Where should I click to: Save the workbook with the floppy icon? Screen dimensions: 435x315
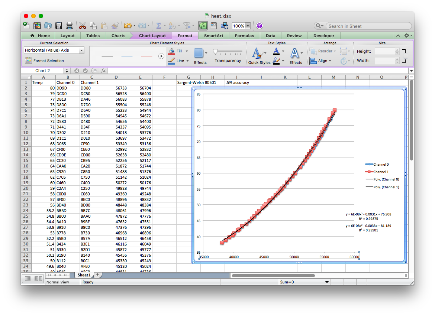58,26
